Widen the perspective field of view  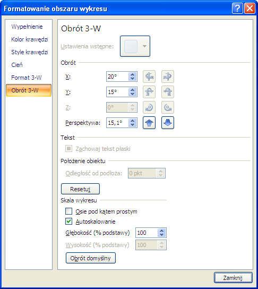(168, 123)
